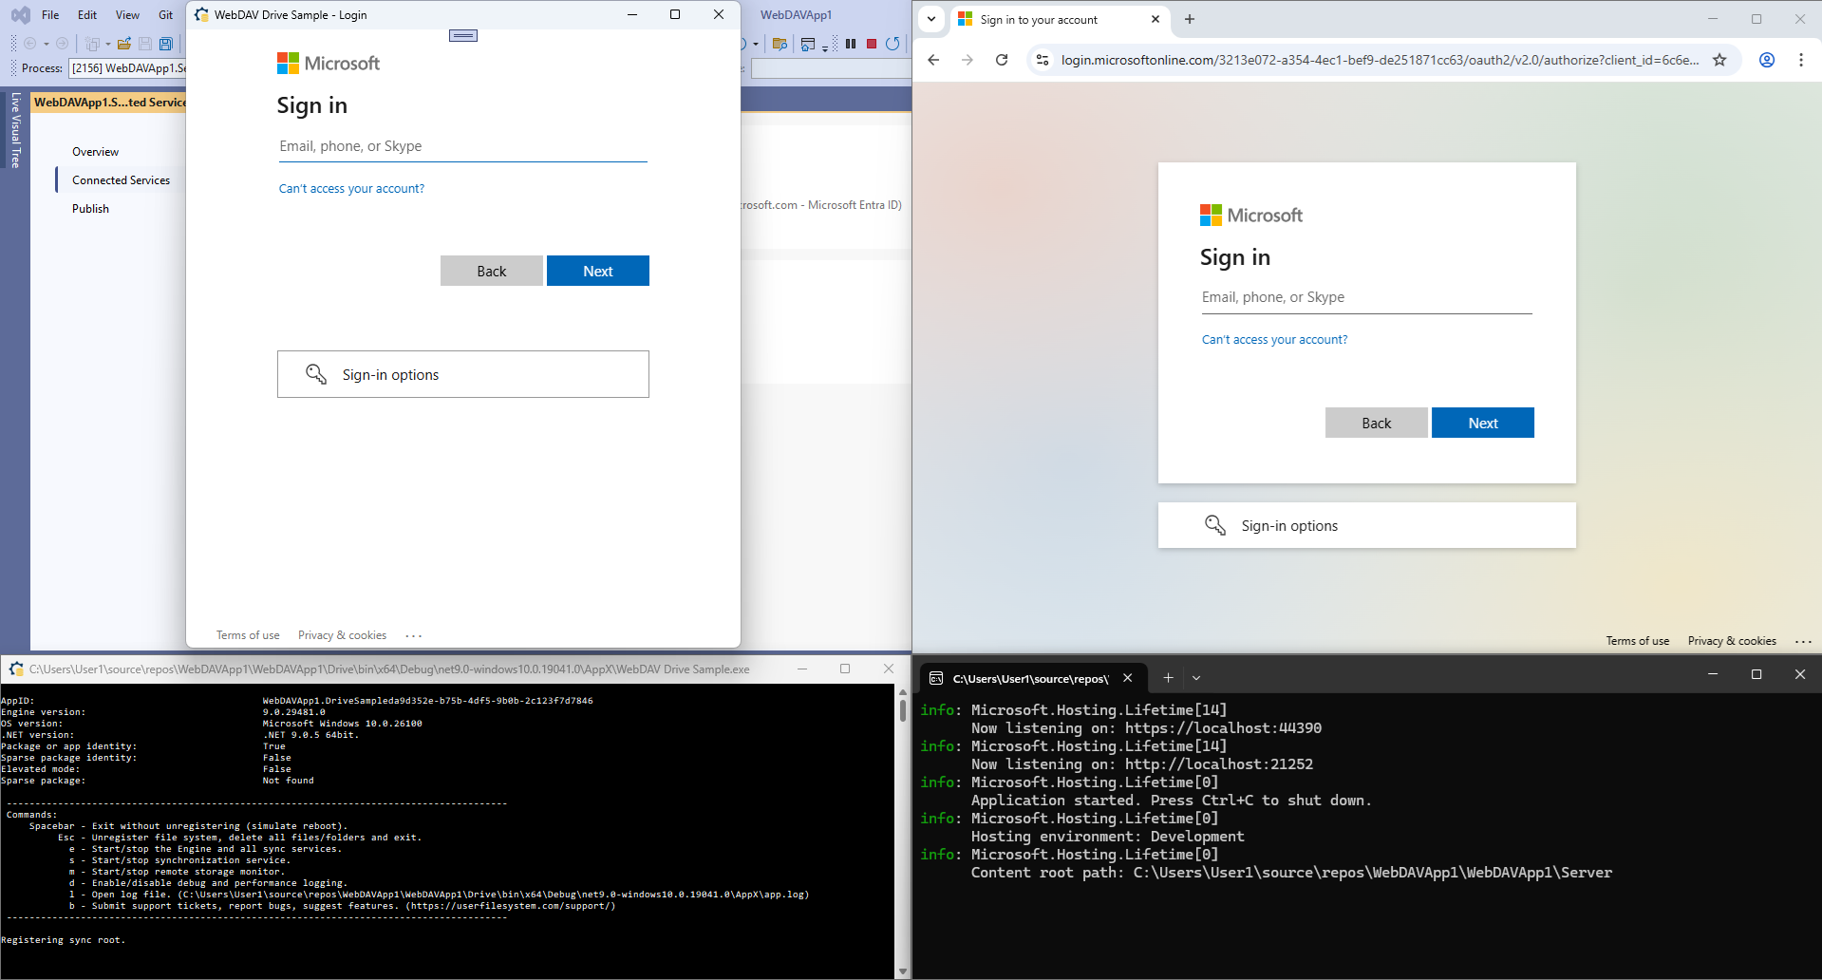Expand the Navigate Backward history dropdown
Screen dimensions: 1822x980
46,44
